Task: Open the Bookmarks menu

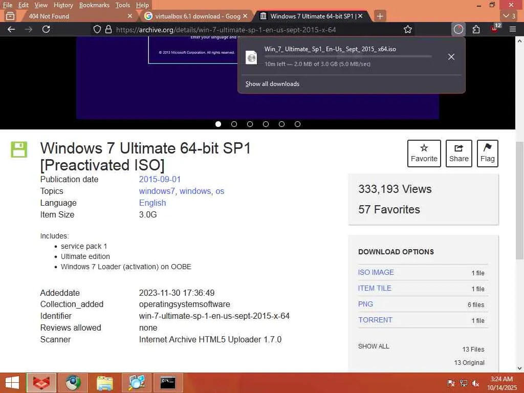Action: (x=94, y=5)
